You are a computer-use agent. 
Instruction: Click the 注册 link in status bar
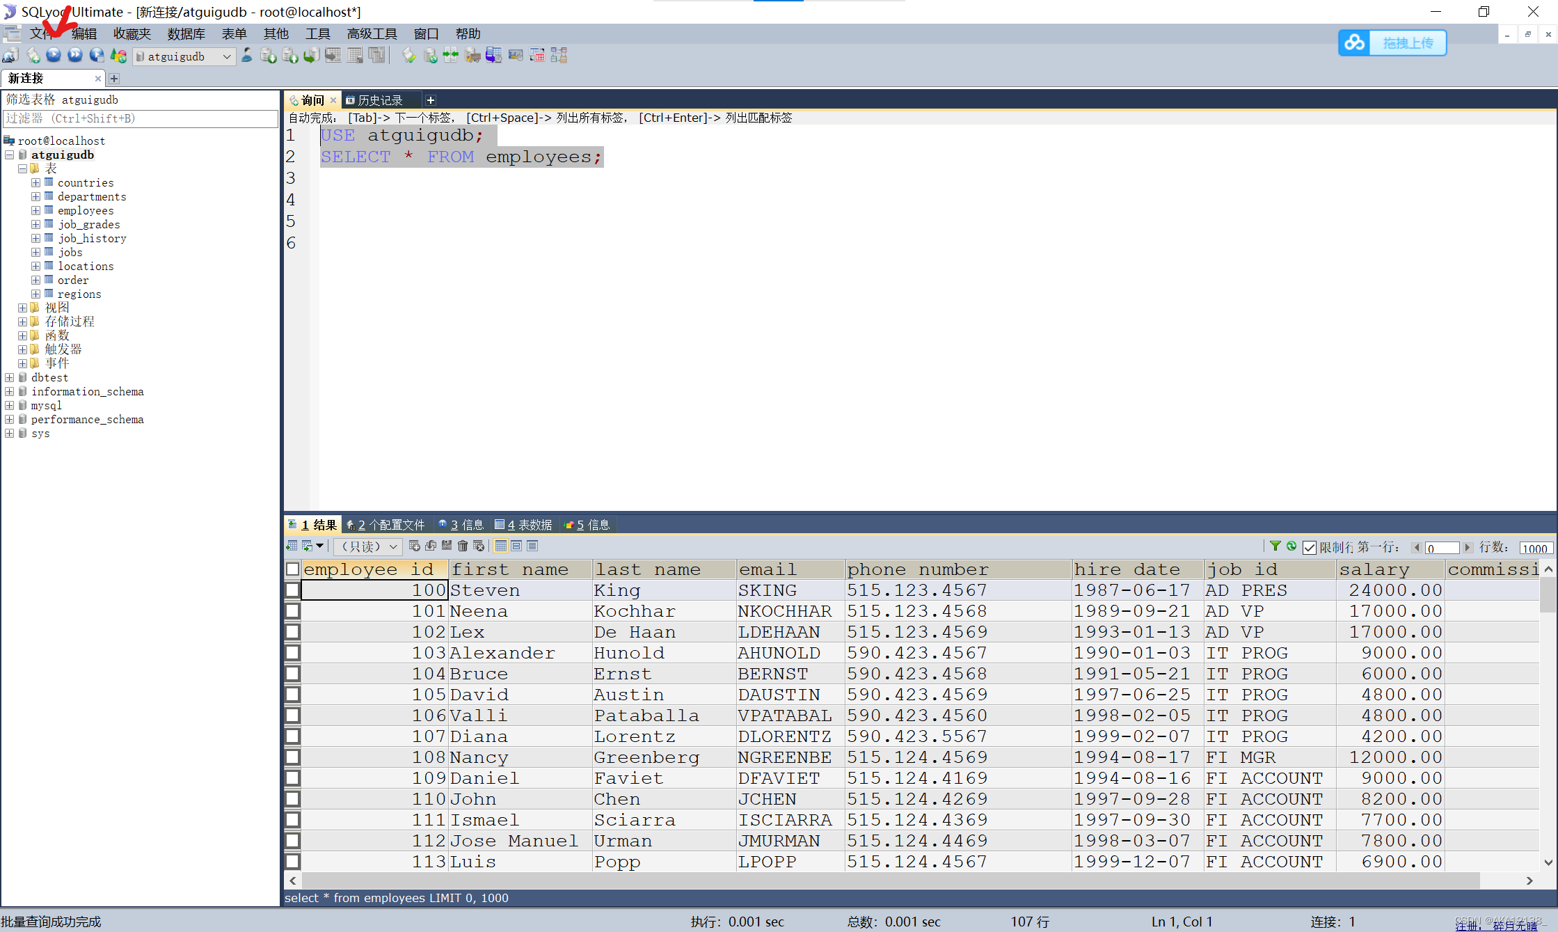click(1468, 926)
